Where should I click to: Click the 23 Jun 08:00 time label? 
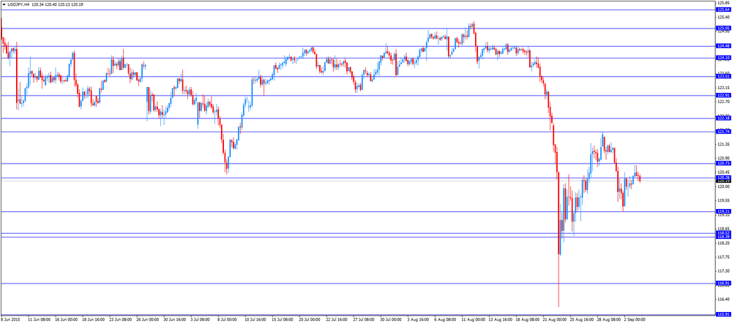(x=121, y=320)
